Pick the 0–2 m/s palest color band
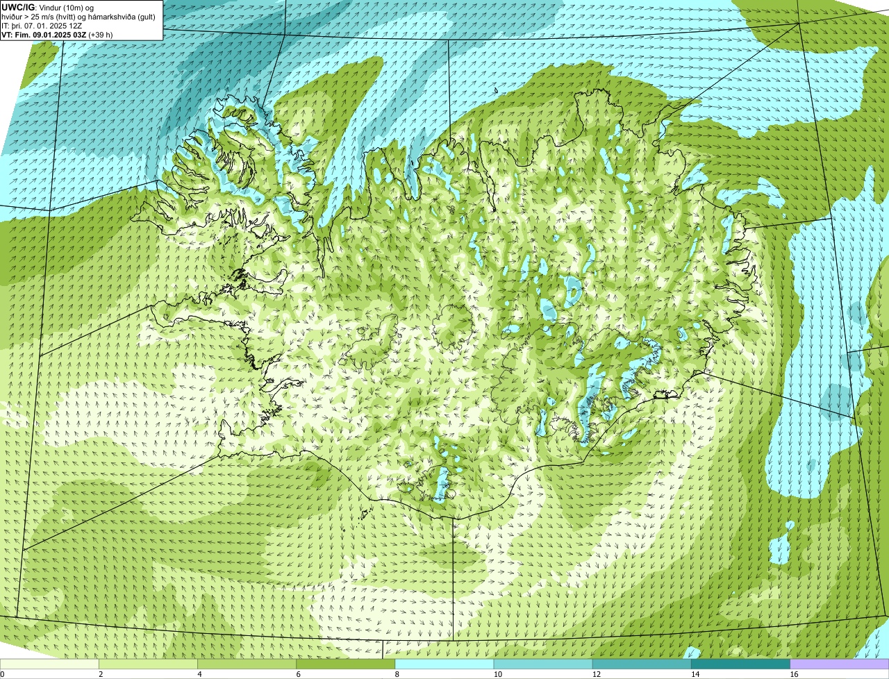Screen dimensions: 889x679 (49, 664)
